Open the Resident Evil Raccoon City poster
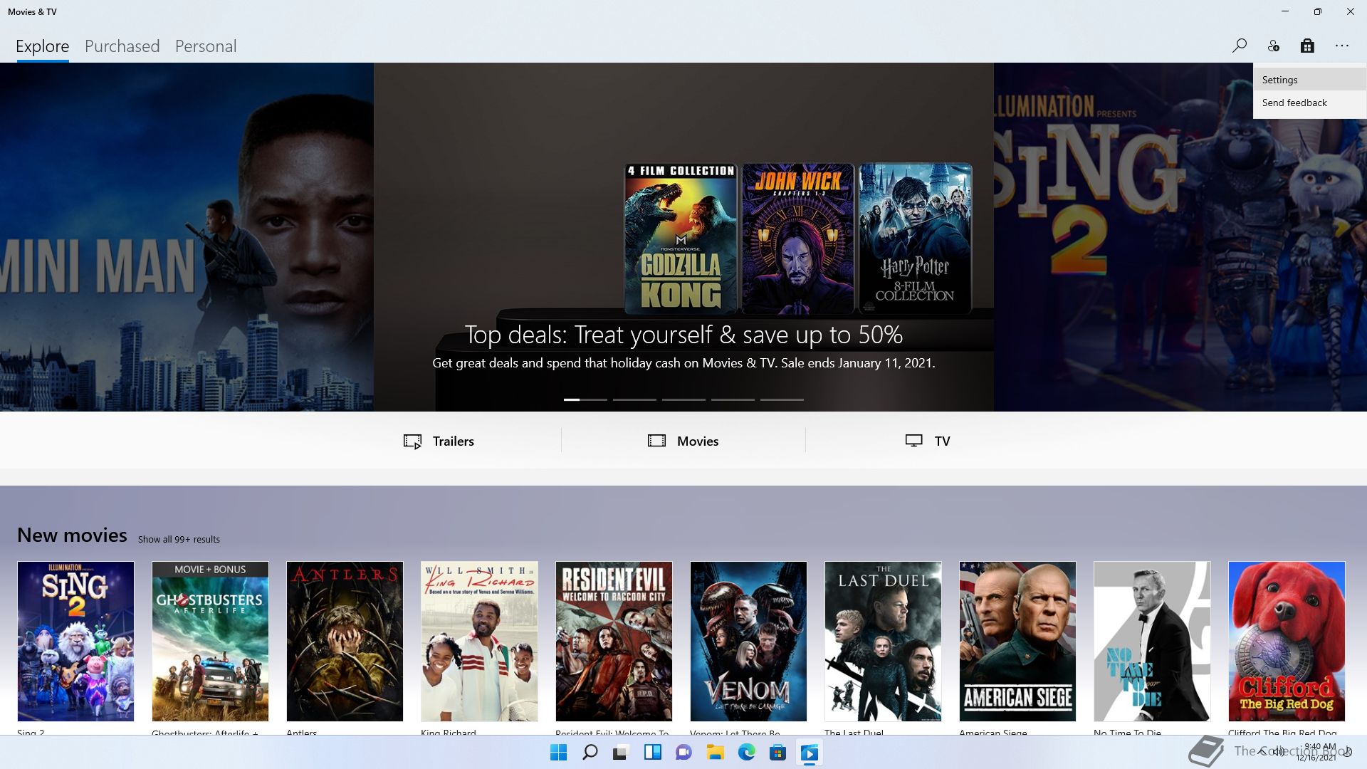 point(614,641)
